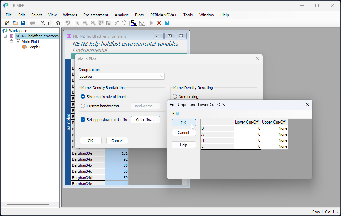Open the PERMANOVA+ menu
Image resolution: width=341 pixels, height=216 pixels.
pos(163,15)
